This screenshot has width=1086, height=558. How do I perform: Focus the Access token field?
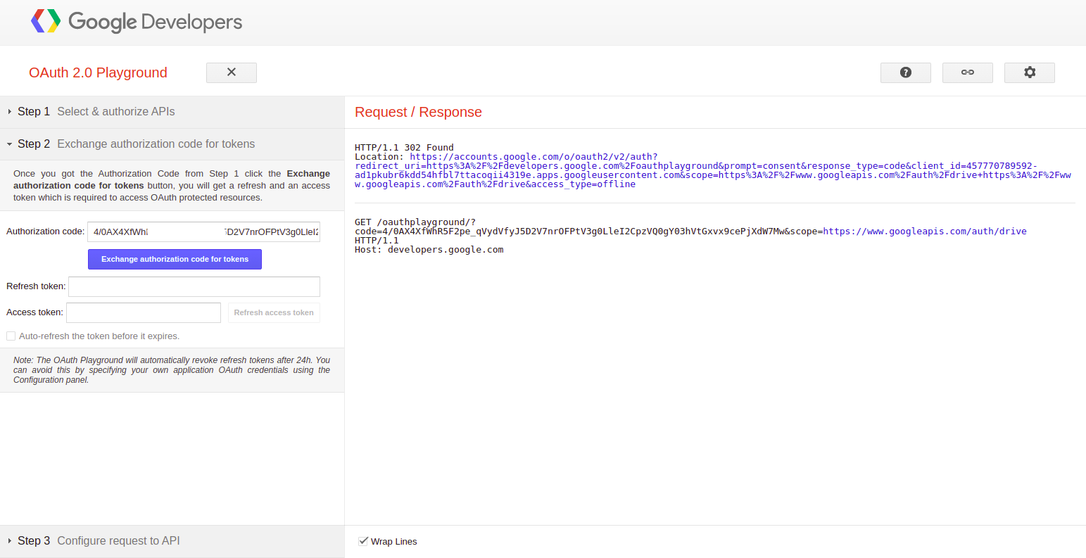tap(144, 312)
